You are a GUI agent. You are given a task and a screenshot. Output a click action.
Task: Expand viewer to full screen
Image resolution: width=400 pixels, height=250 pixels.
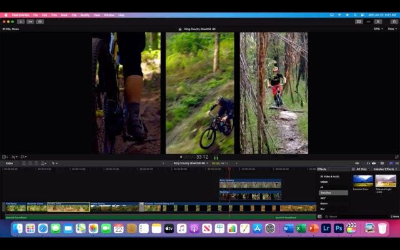pos(397,157)
